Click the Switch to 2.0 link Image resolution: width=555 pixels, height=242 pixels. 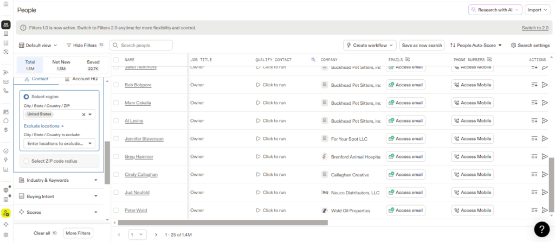[x=535, y=28]
